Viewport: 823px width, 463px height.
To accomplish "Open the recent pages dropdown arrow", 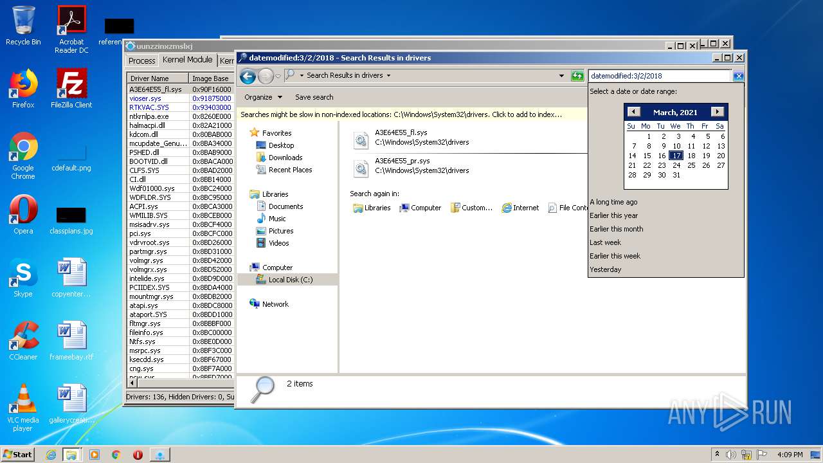I will click(x=278, y=77).
